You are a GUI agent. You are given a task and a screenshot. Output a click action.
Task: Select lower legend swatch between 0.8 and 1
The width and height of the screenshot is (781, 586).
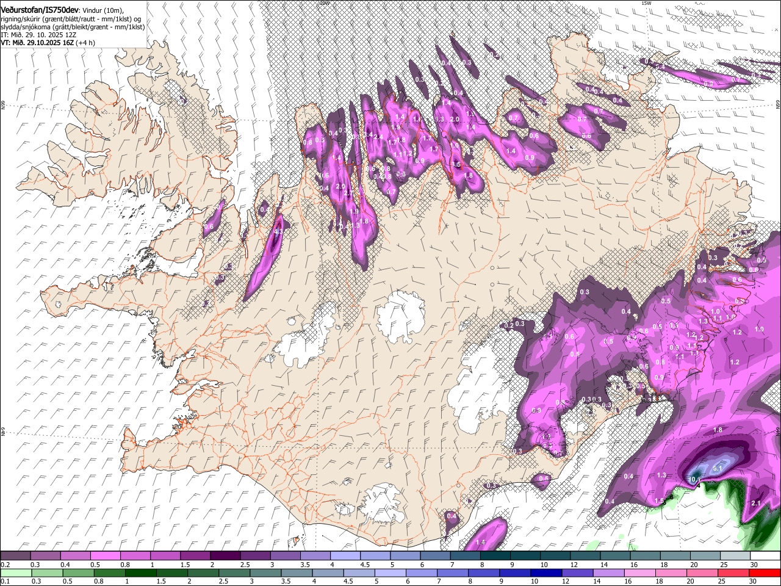coord(110,573)
